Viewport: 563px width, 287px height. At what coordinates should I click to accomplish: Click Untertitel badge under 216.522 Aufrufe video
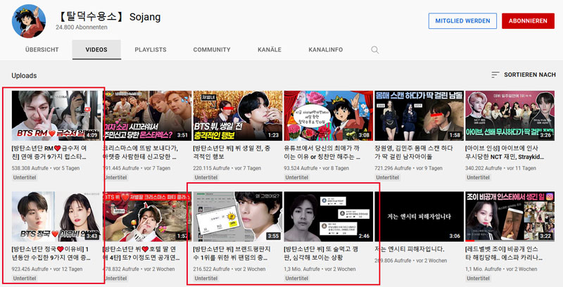(206, 278)
